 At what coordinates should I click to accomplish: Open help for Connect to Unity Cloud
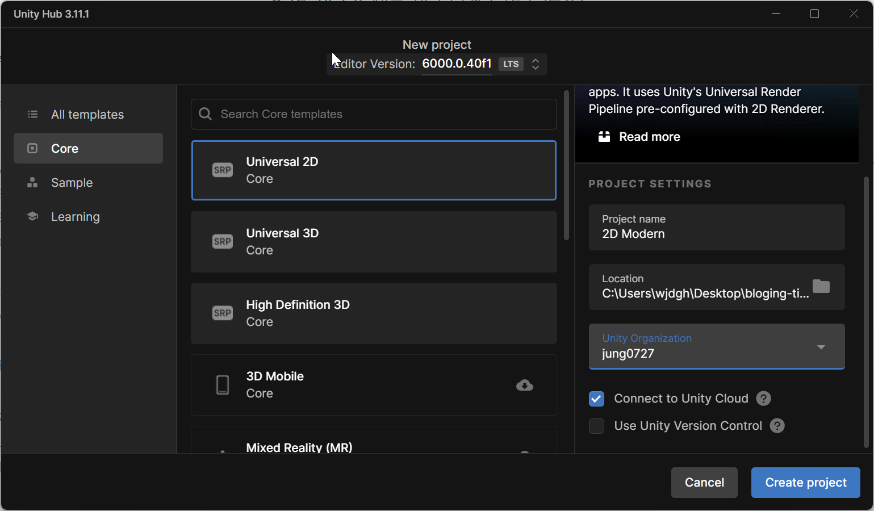(x=764, y=399)
